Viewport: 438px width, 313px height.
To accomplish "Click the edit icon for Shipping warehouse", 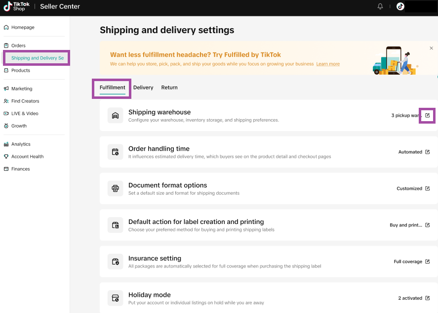I will [427, 115].
